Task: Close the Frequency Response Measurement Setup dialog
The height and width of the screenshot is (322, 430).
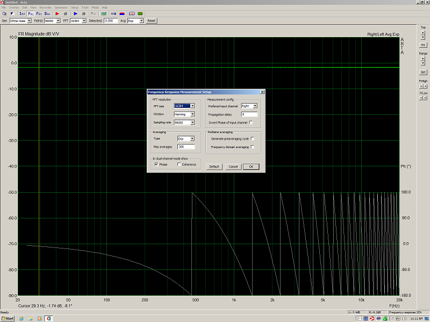Action: 262,92
